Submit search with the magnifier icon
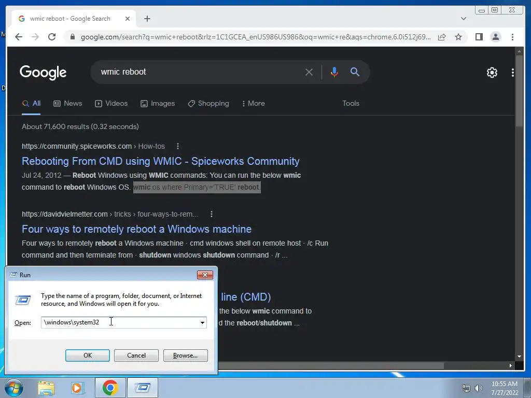The width and height of the screenshot is (531, 398). pos(355,72)
